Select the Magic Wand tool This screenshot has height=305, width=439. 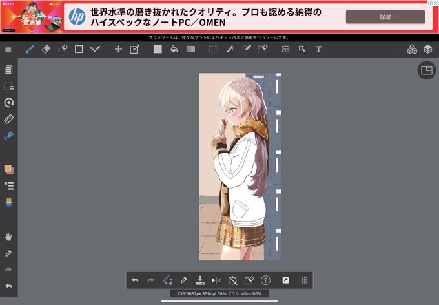coord(230,49)
